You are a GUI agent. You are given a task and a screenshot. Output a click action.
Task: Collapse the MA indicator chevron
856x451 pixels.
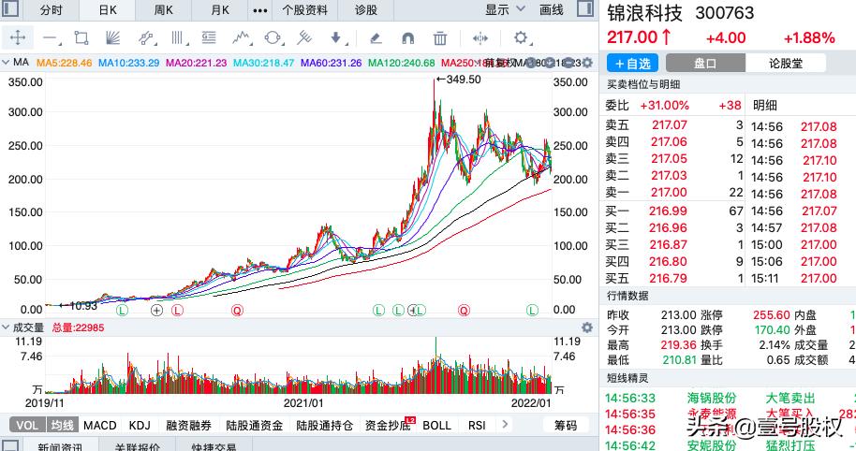[x=6, y=62]
